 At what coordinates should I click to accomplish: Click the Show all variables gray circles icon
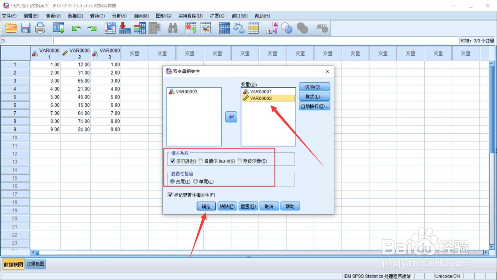coord(302,28)
